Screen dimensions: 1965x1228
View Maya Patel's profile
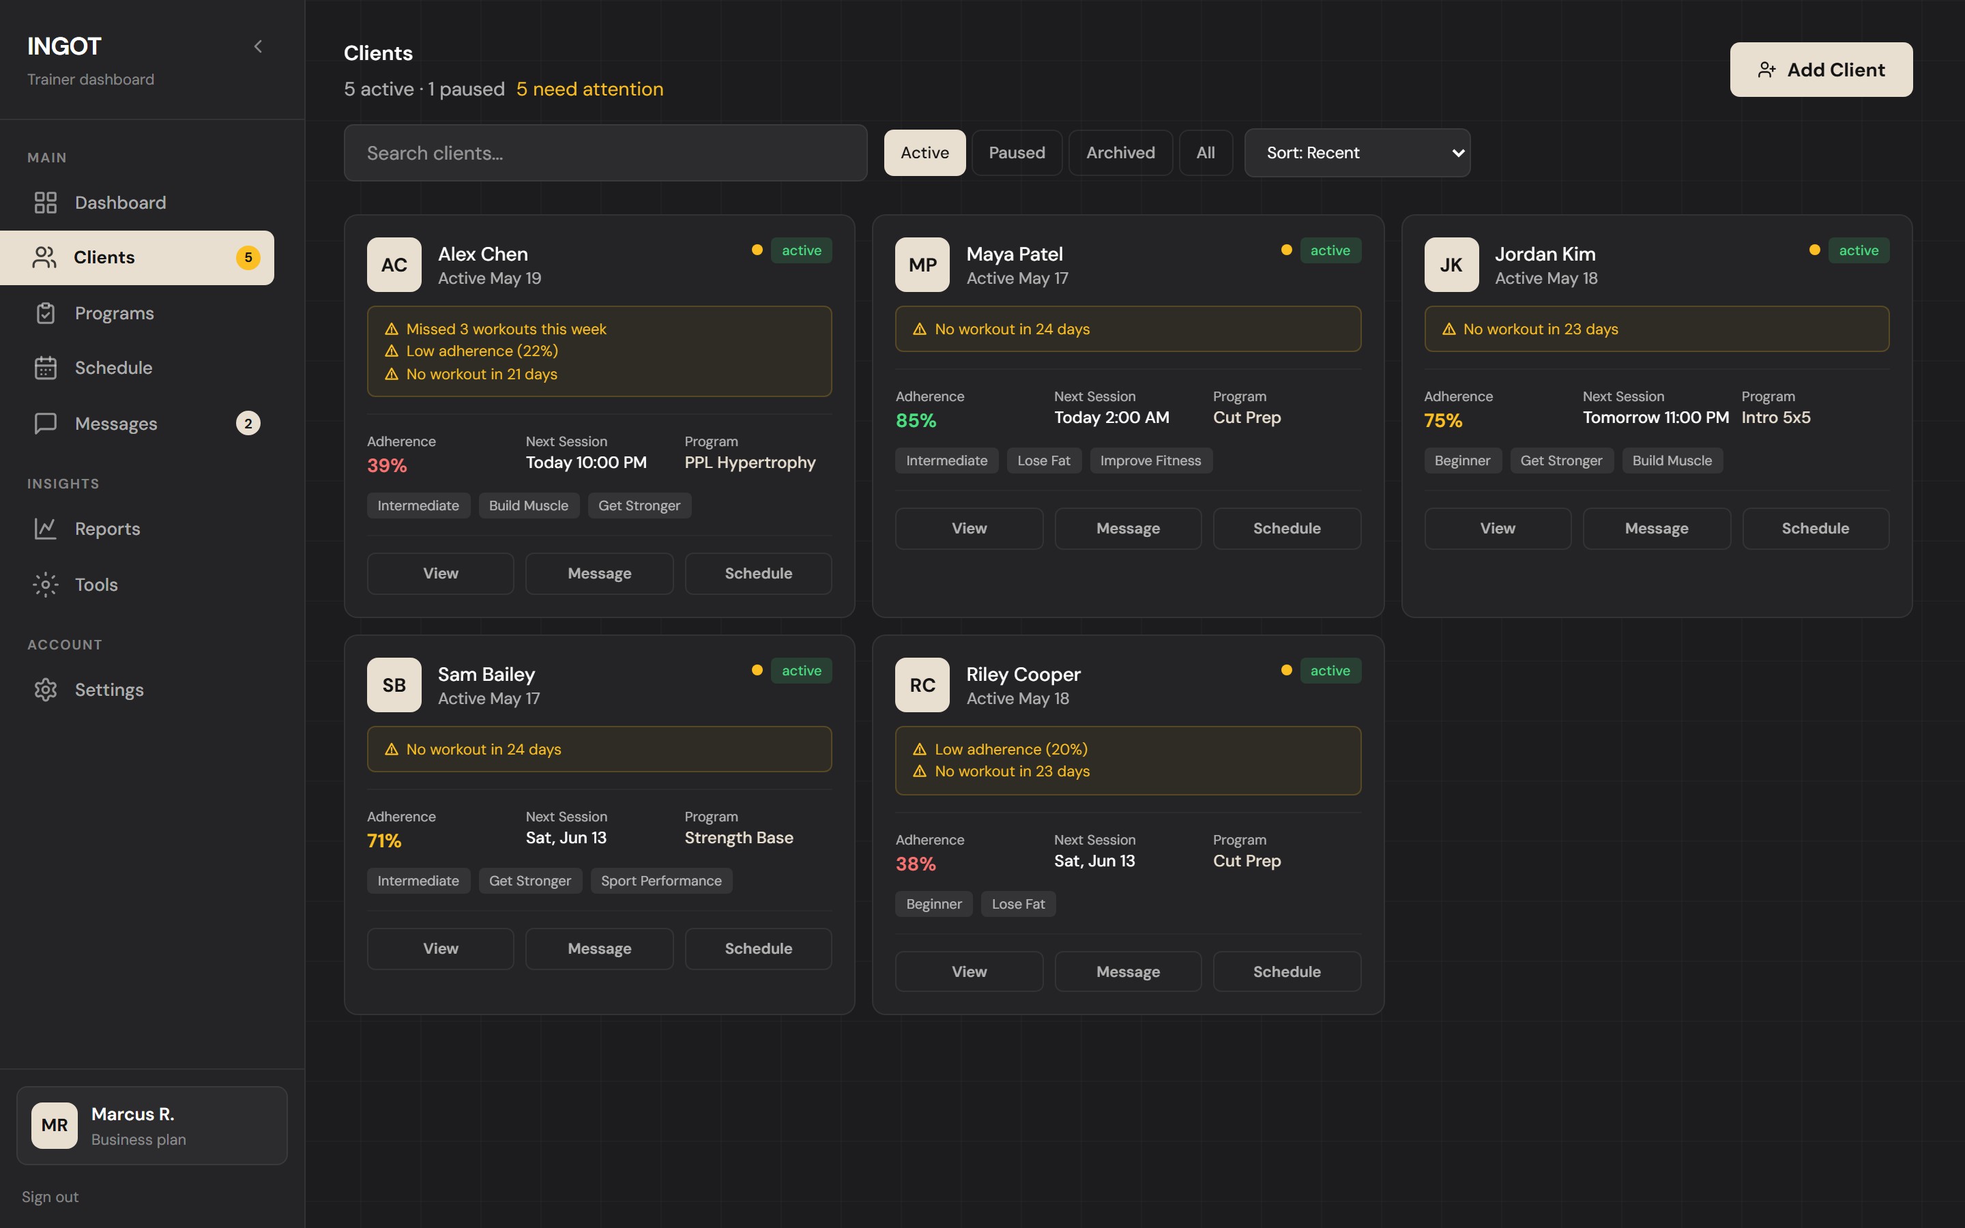(x=969, y=529)
